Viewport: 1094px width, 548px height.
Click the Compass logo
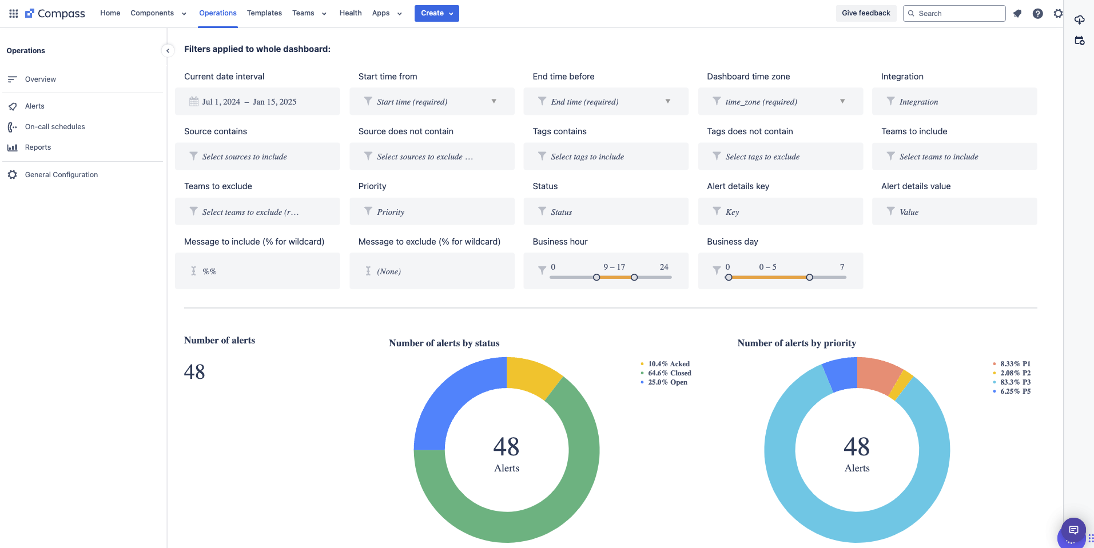coord(55,13)
